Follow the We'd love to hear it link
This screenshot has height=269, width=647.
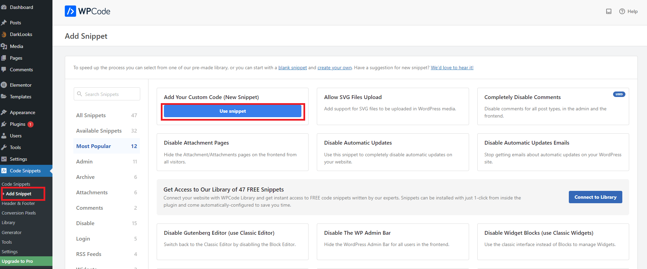452,68
